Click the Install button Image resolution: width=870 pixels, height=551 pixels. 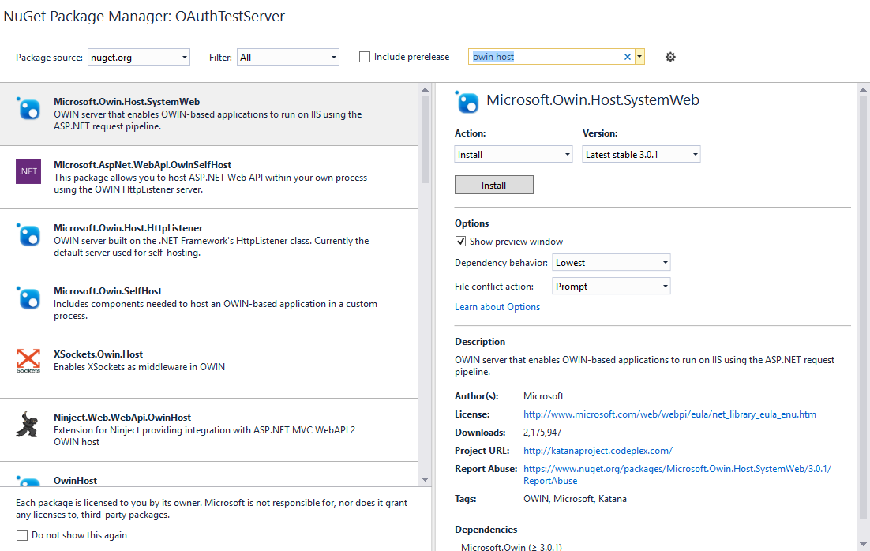pyautogui.click(x=493, y=184)
